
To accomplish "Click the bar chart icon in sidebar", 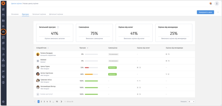I will pos(3,54).
